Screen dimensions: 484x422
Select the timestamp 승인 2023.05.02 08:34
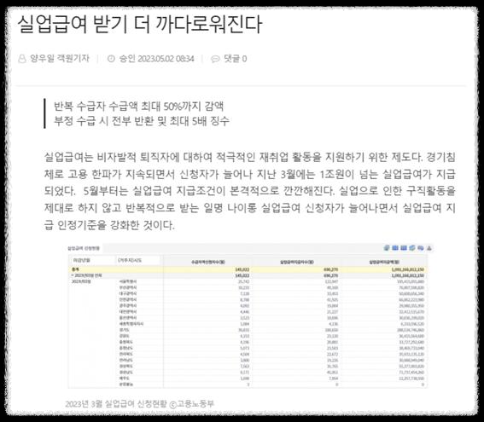pos(156,59)
